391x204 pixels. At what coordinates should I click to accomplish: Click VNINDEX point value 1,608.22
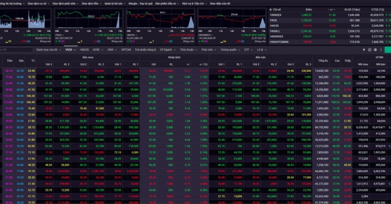306,15
